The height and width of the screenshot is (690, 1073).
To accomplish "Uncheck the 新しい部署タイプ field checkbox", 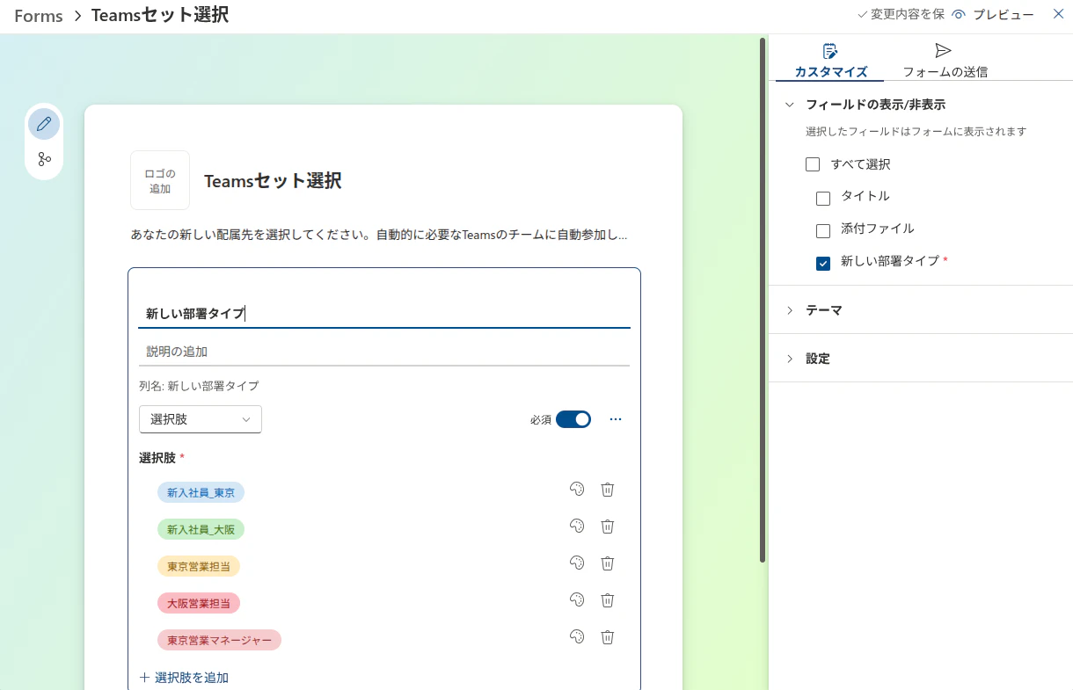I will pyautogui.click(x=823, y=264).
